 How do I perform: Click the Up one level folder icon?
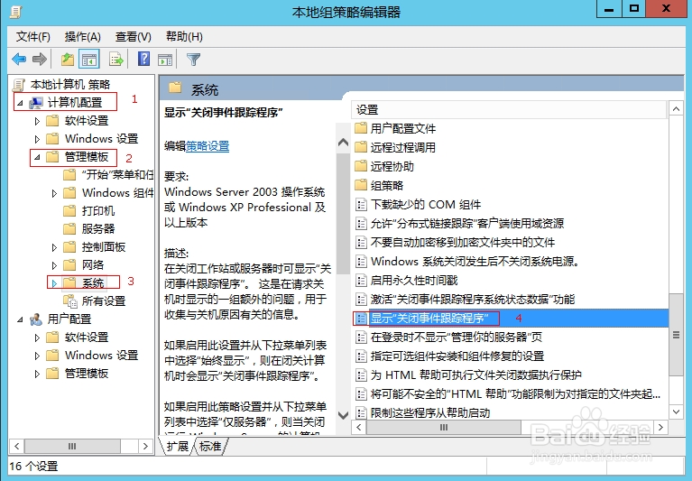(x=67, y=60)
